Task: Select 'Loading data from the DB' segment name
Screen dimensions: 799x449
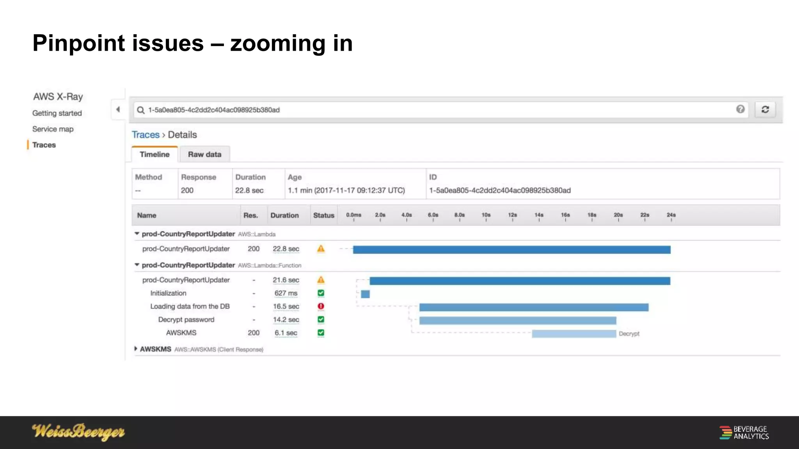Action: click(190, 306)
